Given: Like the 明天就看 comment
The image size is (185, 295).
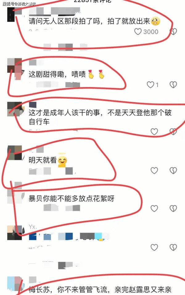Looking at the screenshot, I should pyautogui.click(x=154, y=170).
